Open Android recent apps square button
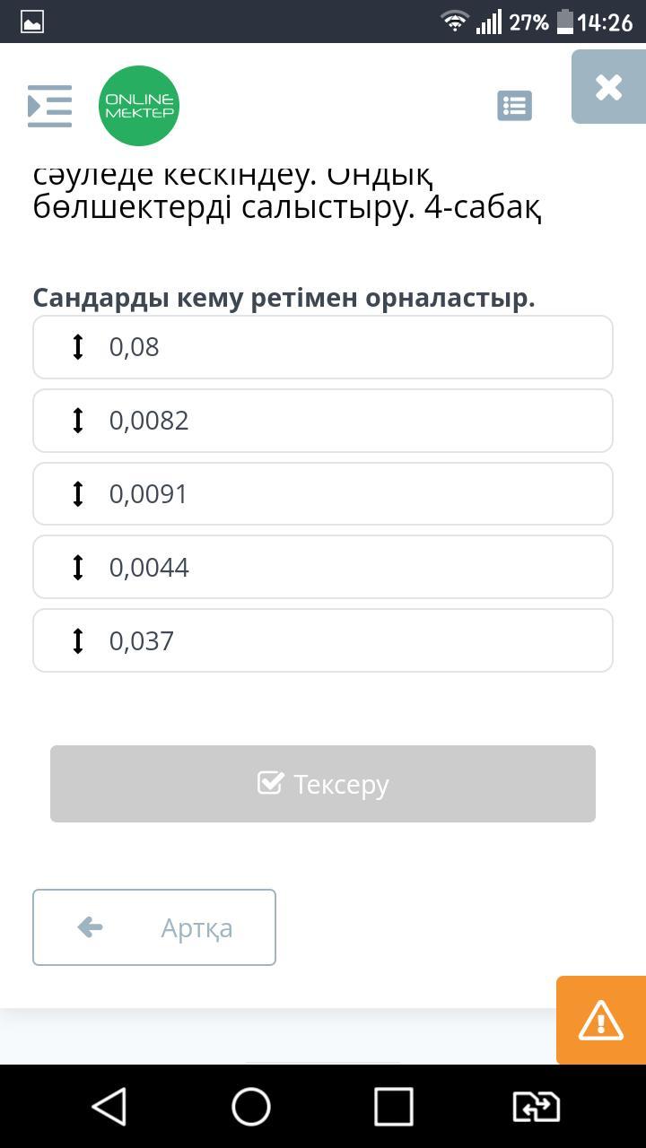 pos(393,1107)
